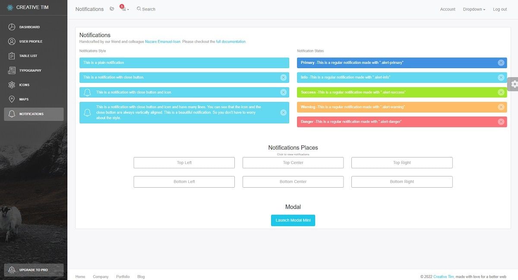This screenshot has width=518, height=280.
Task: Select User Profile in the sidebar
Action: click(x=30, y=41)
